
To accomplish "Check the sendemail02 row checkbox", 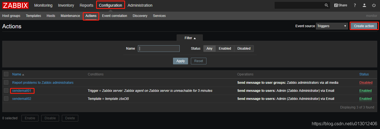I will pyautogui.click(x=6, y=98).
